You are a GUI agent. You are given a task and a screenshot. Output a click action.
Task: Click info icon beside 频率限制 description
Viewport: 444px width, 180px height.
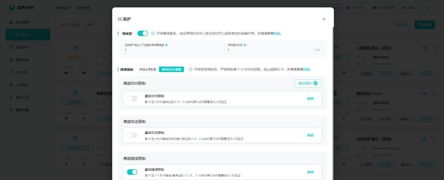click(x=191, y=69)
